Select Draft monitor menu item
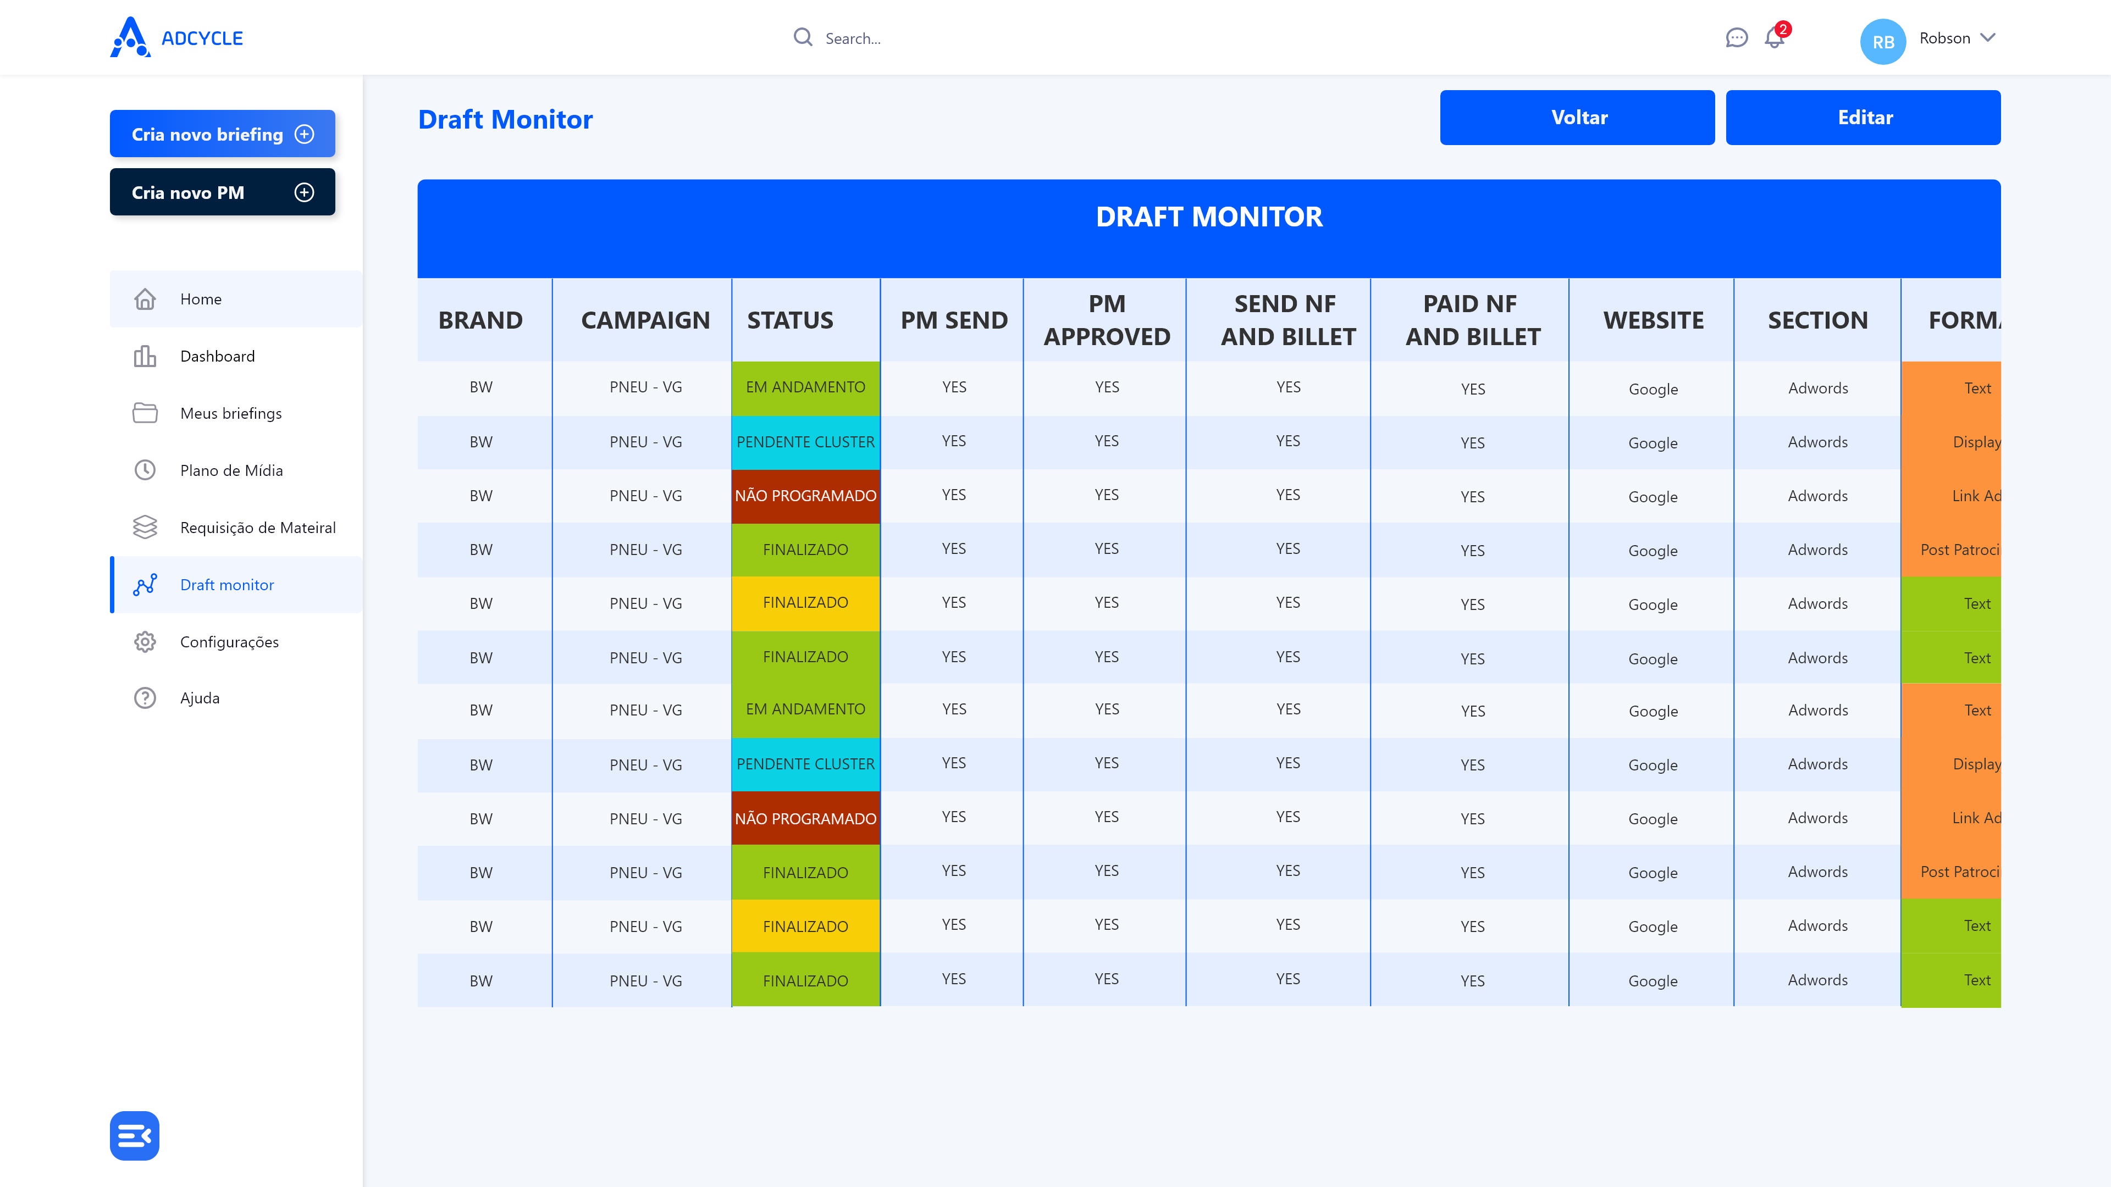This screenshot has height=1187, width=2111. [x=236, y=584]
